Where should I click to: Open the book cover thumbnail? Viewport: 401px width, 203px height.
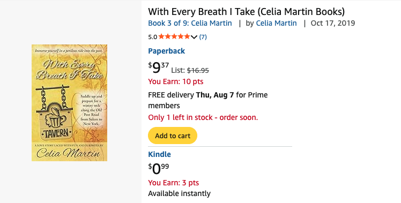[x=69, y=103]
